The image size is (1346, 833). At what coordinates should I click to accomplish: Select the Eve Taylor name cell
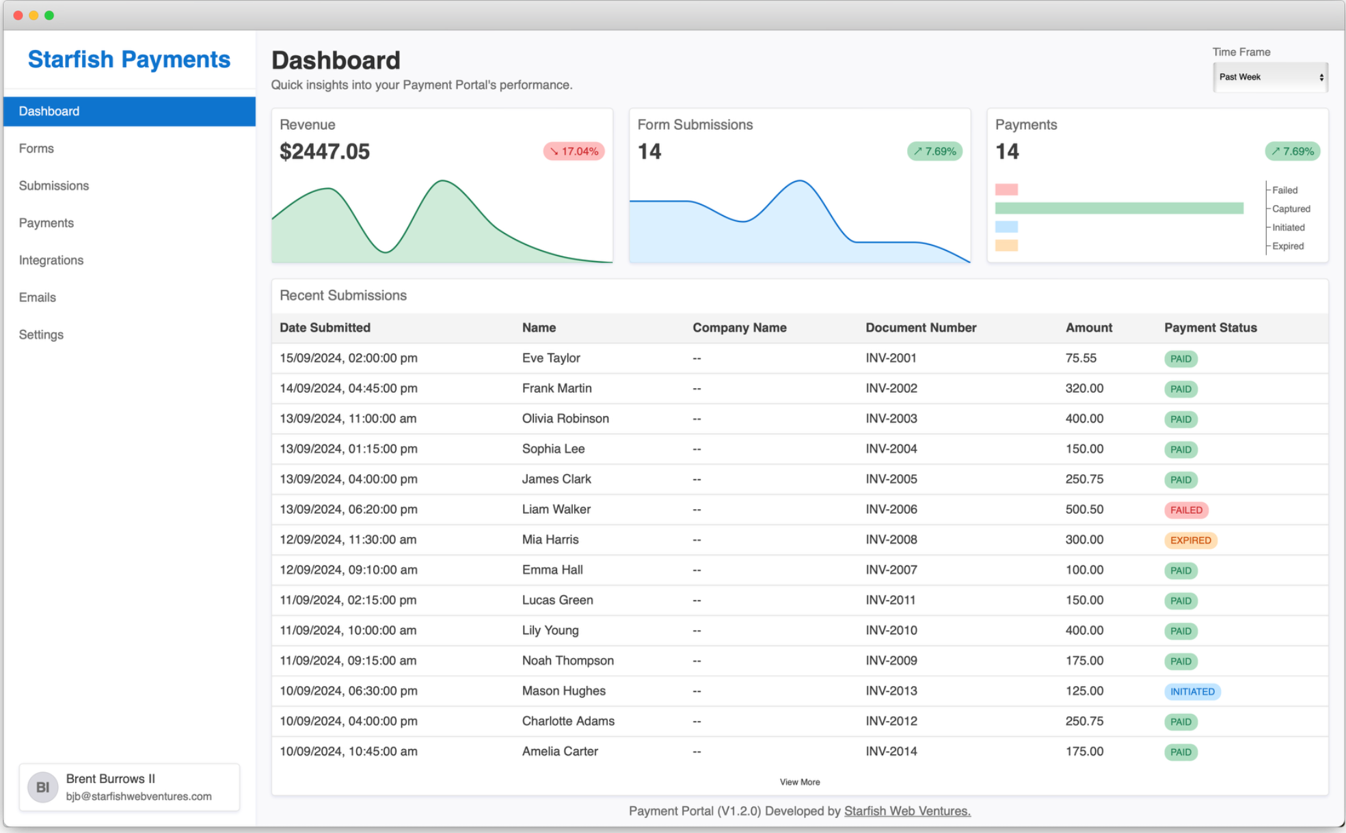click(x=551, y=358)
